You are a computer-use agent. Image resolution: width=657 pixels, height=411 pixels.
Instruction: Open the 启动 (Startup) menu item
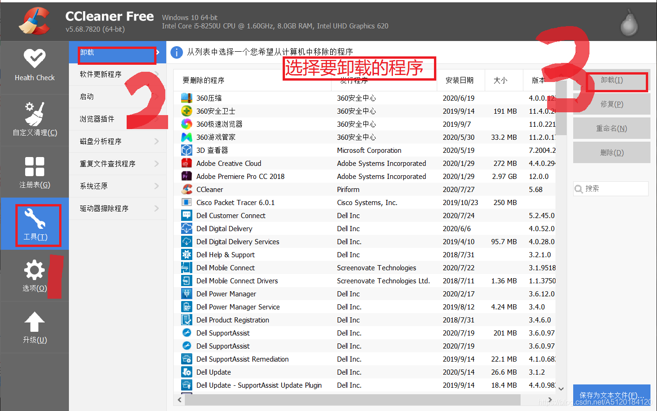click(117, 96)
